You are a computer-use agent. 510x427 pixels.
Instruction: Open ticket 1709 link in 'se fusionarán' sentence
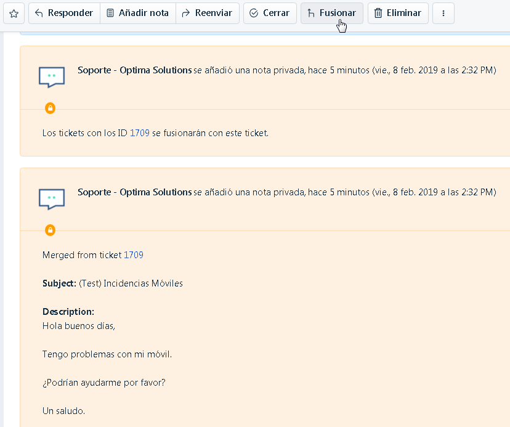(139, 132)
